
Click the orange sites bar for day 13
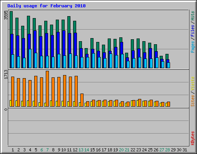click(x=82, y=100)
